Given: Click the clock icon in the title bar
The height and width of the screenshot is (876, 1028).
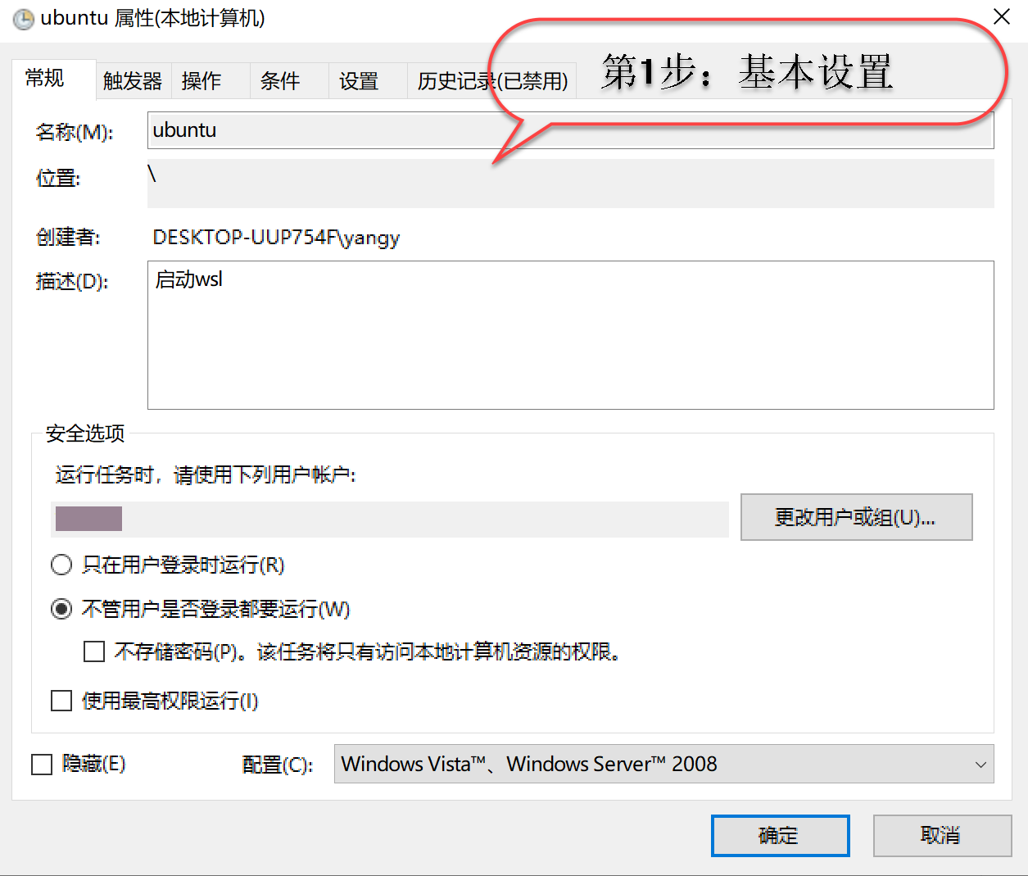Looking at the screenshot, I should 23,19.
